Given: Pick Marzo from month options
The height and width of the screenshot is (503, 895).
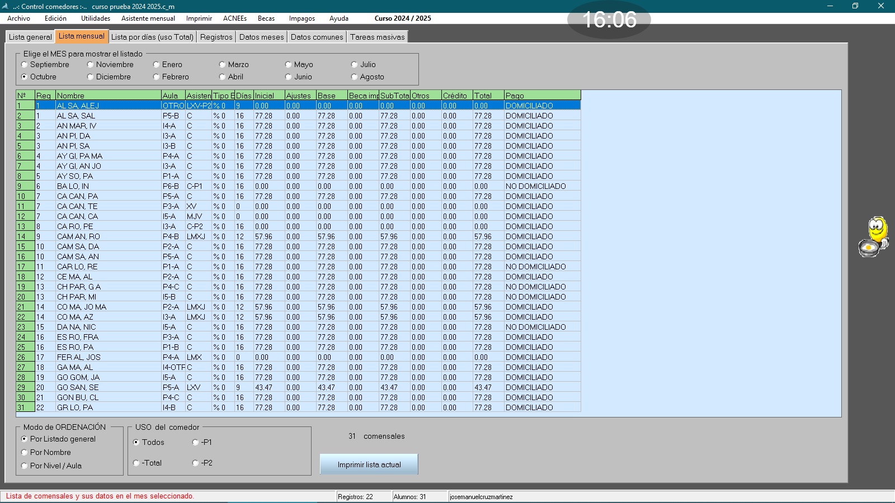Looking at the screenshot, I should click(234, 64).
